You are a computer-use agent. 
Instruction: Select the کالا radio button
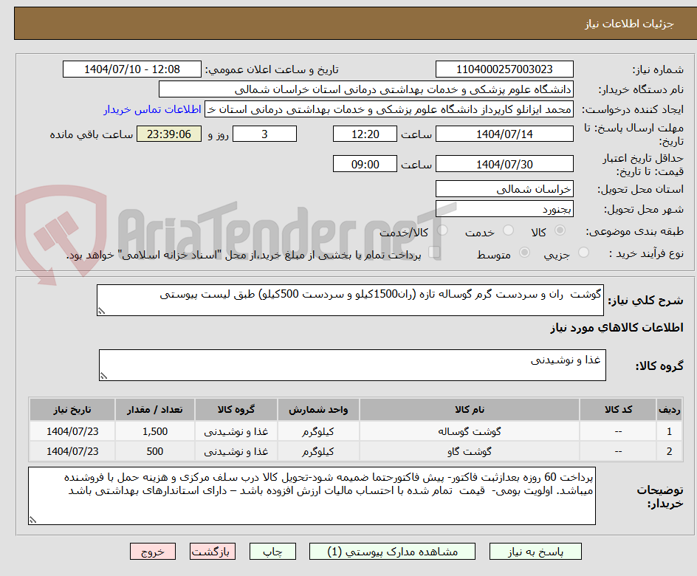pyautogui.click(x=559, y=230)
